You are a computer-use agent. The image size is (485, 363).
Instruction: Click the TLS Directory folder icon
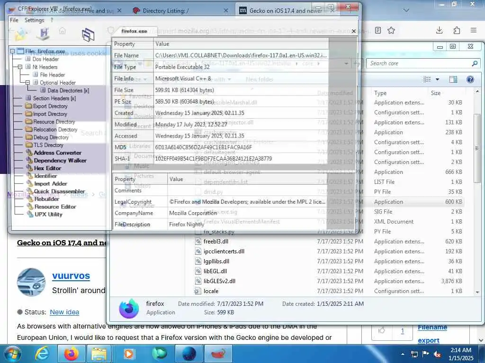click(x=29, y=145)
